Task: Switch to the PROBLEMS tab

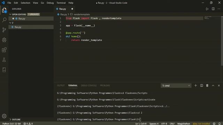Action: coord(105,85)
